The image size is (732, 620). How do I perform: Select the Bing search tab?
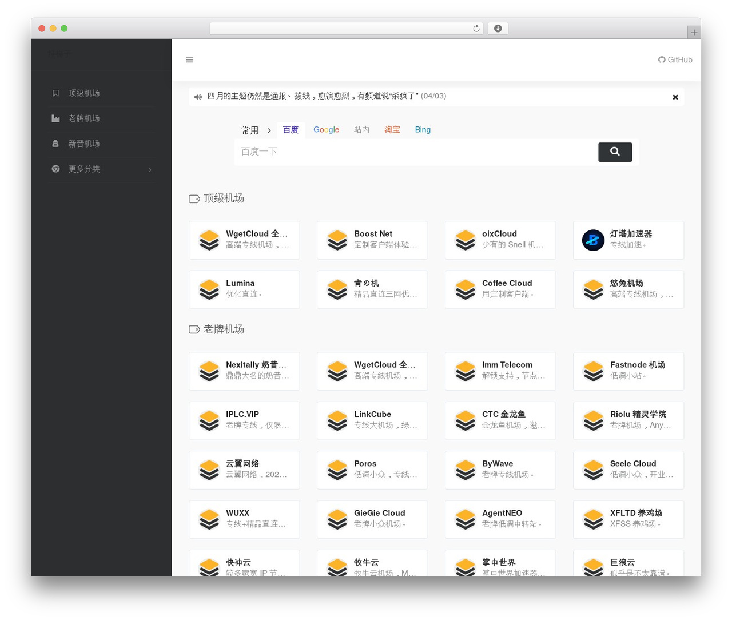tap(423, 130)
